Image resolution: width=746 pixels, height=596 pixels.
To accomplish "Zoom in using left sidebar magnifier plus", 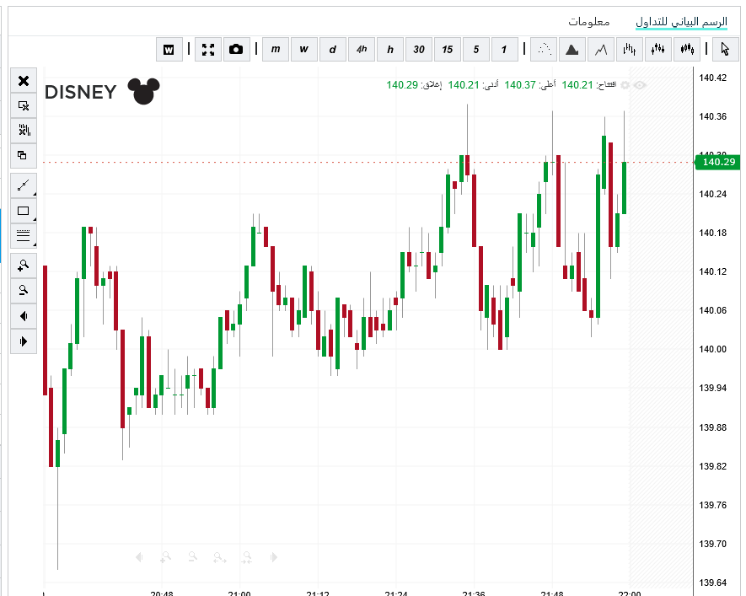I will 24,266.
